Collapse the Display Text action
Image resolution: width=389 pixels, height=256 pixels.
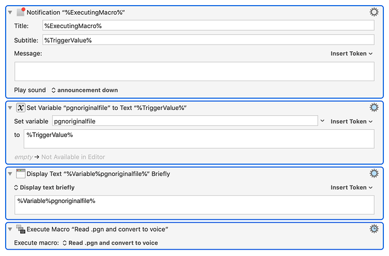click(x=10, y=174)
